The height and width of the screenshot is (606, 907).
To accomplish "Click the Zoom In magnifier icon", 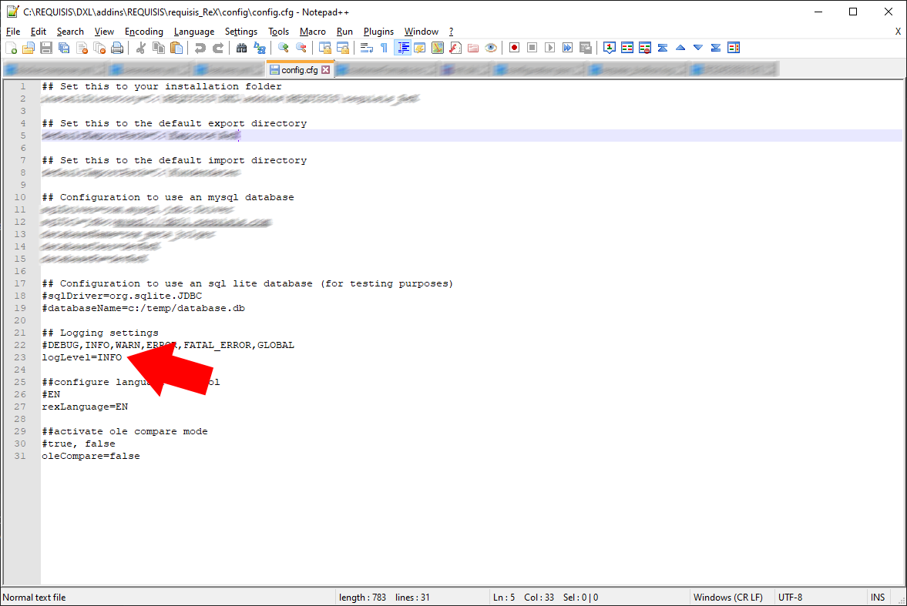I will (x=284, y=48).
